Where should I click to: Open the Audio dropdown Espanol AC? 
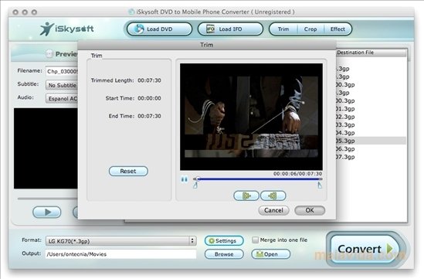click(62, 98)
